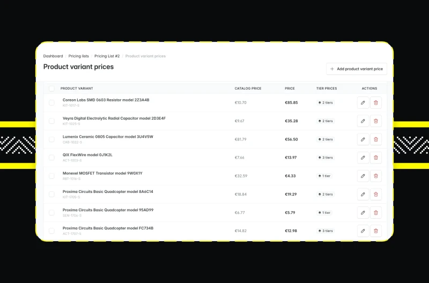This screenshot has width=429, height=283.
Task: Go to Dashboard breadcrumb
Action: point(53,56)
